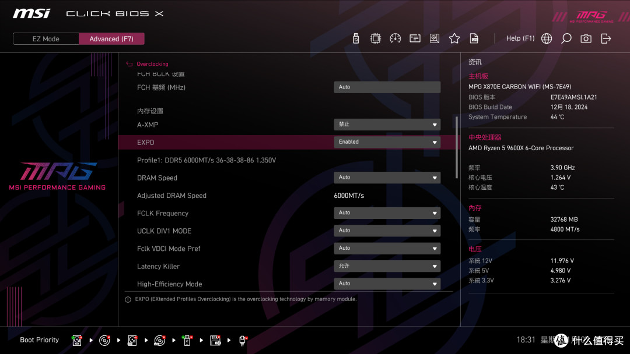Open the FCLK Frequency dropdown

pyautogui.click(x=387, y=213)
